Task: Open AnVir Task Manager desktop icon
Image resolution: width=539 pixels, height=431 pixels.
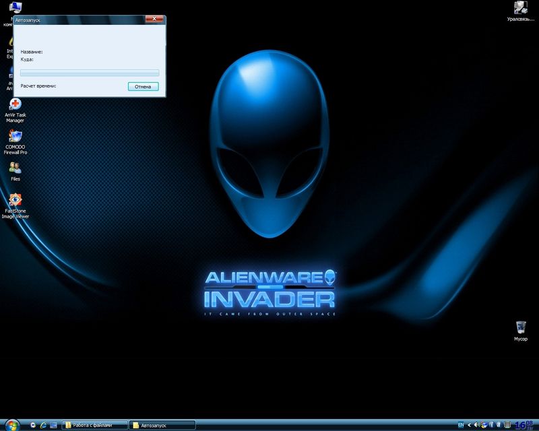Action: pos(15,110)
